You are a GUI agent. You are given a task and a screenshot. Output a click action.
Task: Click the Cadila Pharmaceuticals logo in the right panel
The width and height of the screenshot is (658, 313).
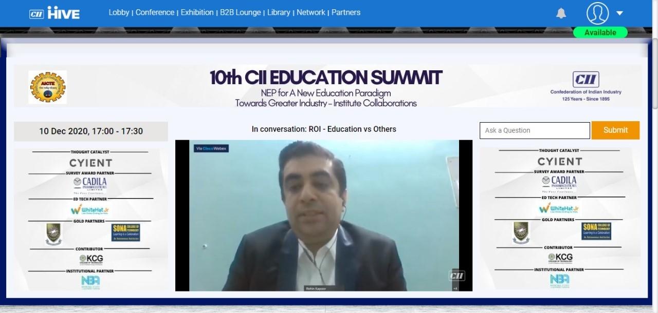click(x=560, y=183)
